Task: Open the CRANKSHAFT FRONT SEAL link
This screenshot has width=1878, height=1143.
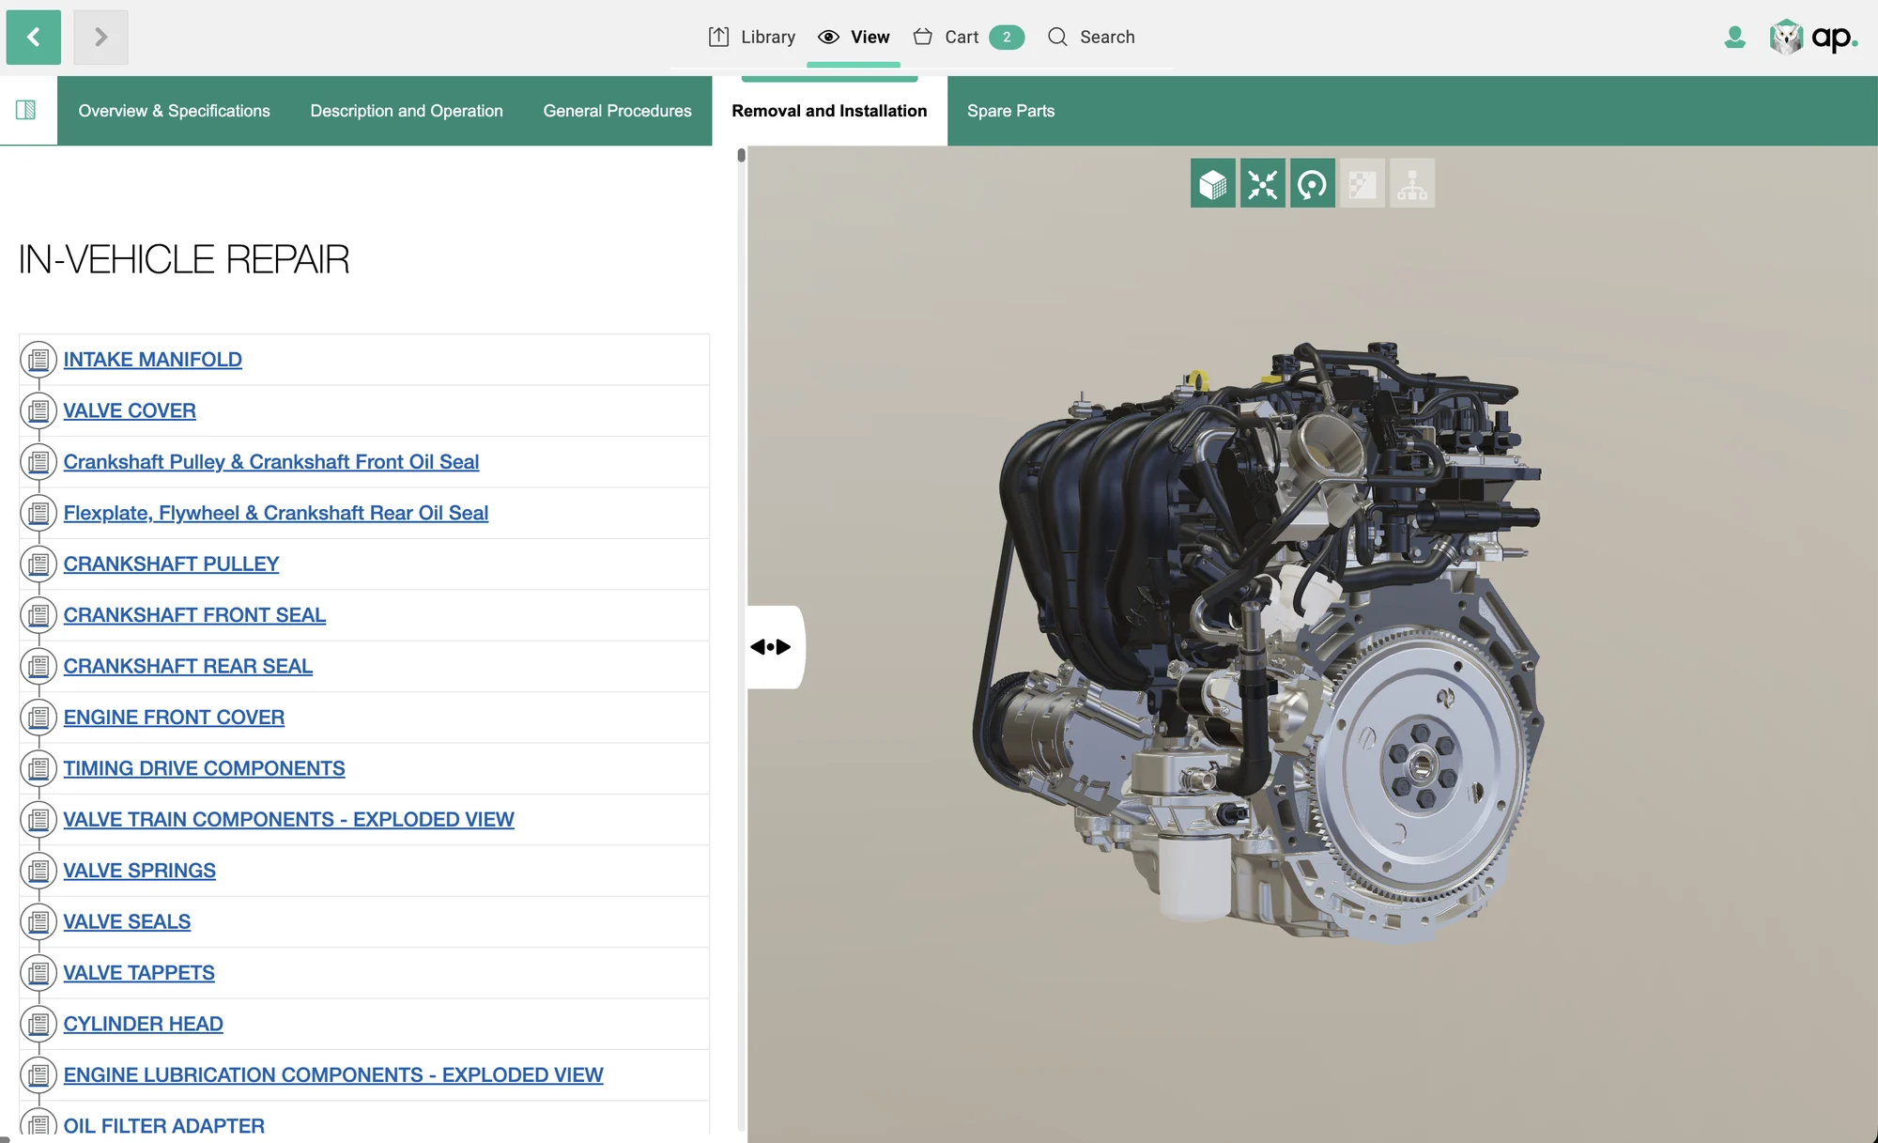Action: click(x=194, y=615)
